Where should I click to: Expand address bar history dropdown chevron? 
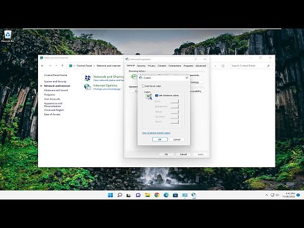pos(215,66)
